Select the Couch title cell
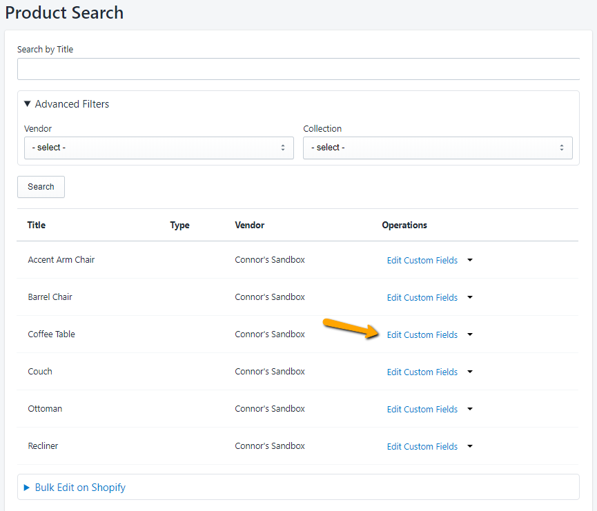Image resolution: width=597 pixels, height=511 pixels. [x=40, y=372]
